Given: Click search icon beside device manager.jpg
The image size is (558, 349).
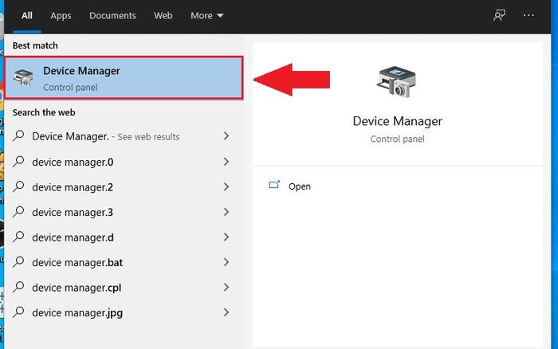Looking at the screenshot, I should pyautogui.click(x=18, y=312).
